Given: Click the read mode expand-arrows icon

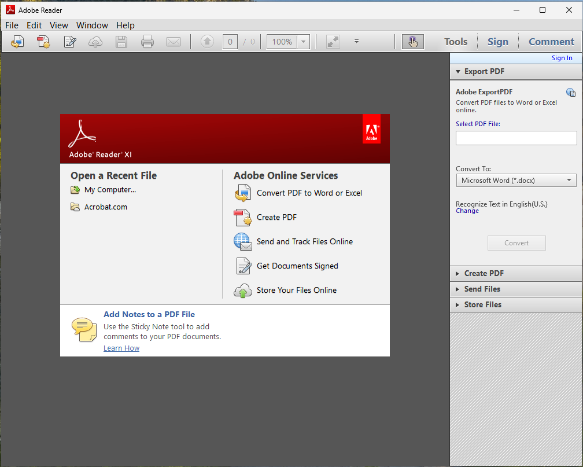Looking at the screenshot, I should (x=333, y=42).
